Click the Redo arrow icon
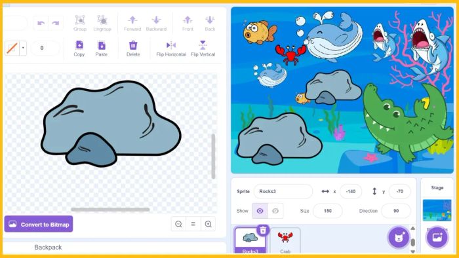 point(56,23)
